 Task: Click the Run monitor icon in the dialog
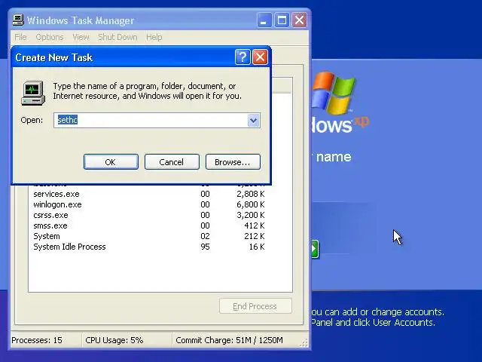[x=33, y=93]
